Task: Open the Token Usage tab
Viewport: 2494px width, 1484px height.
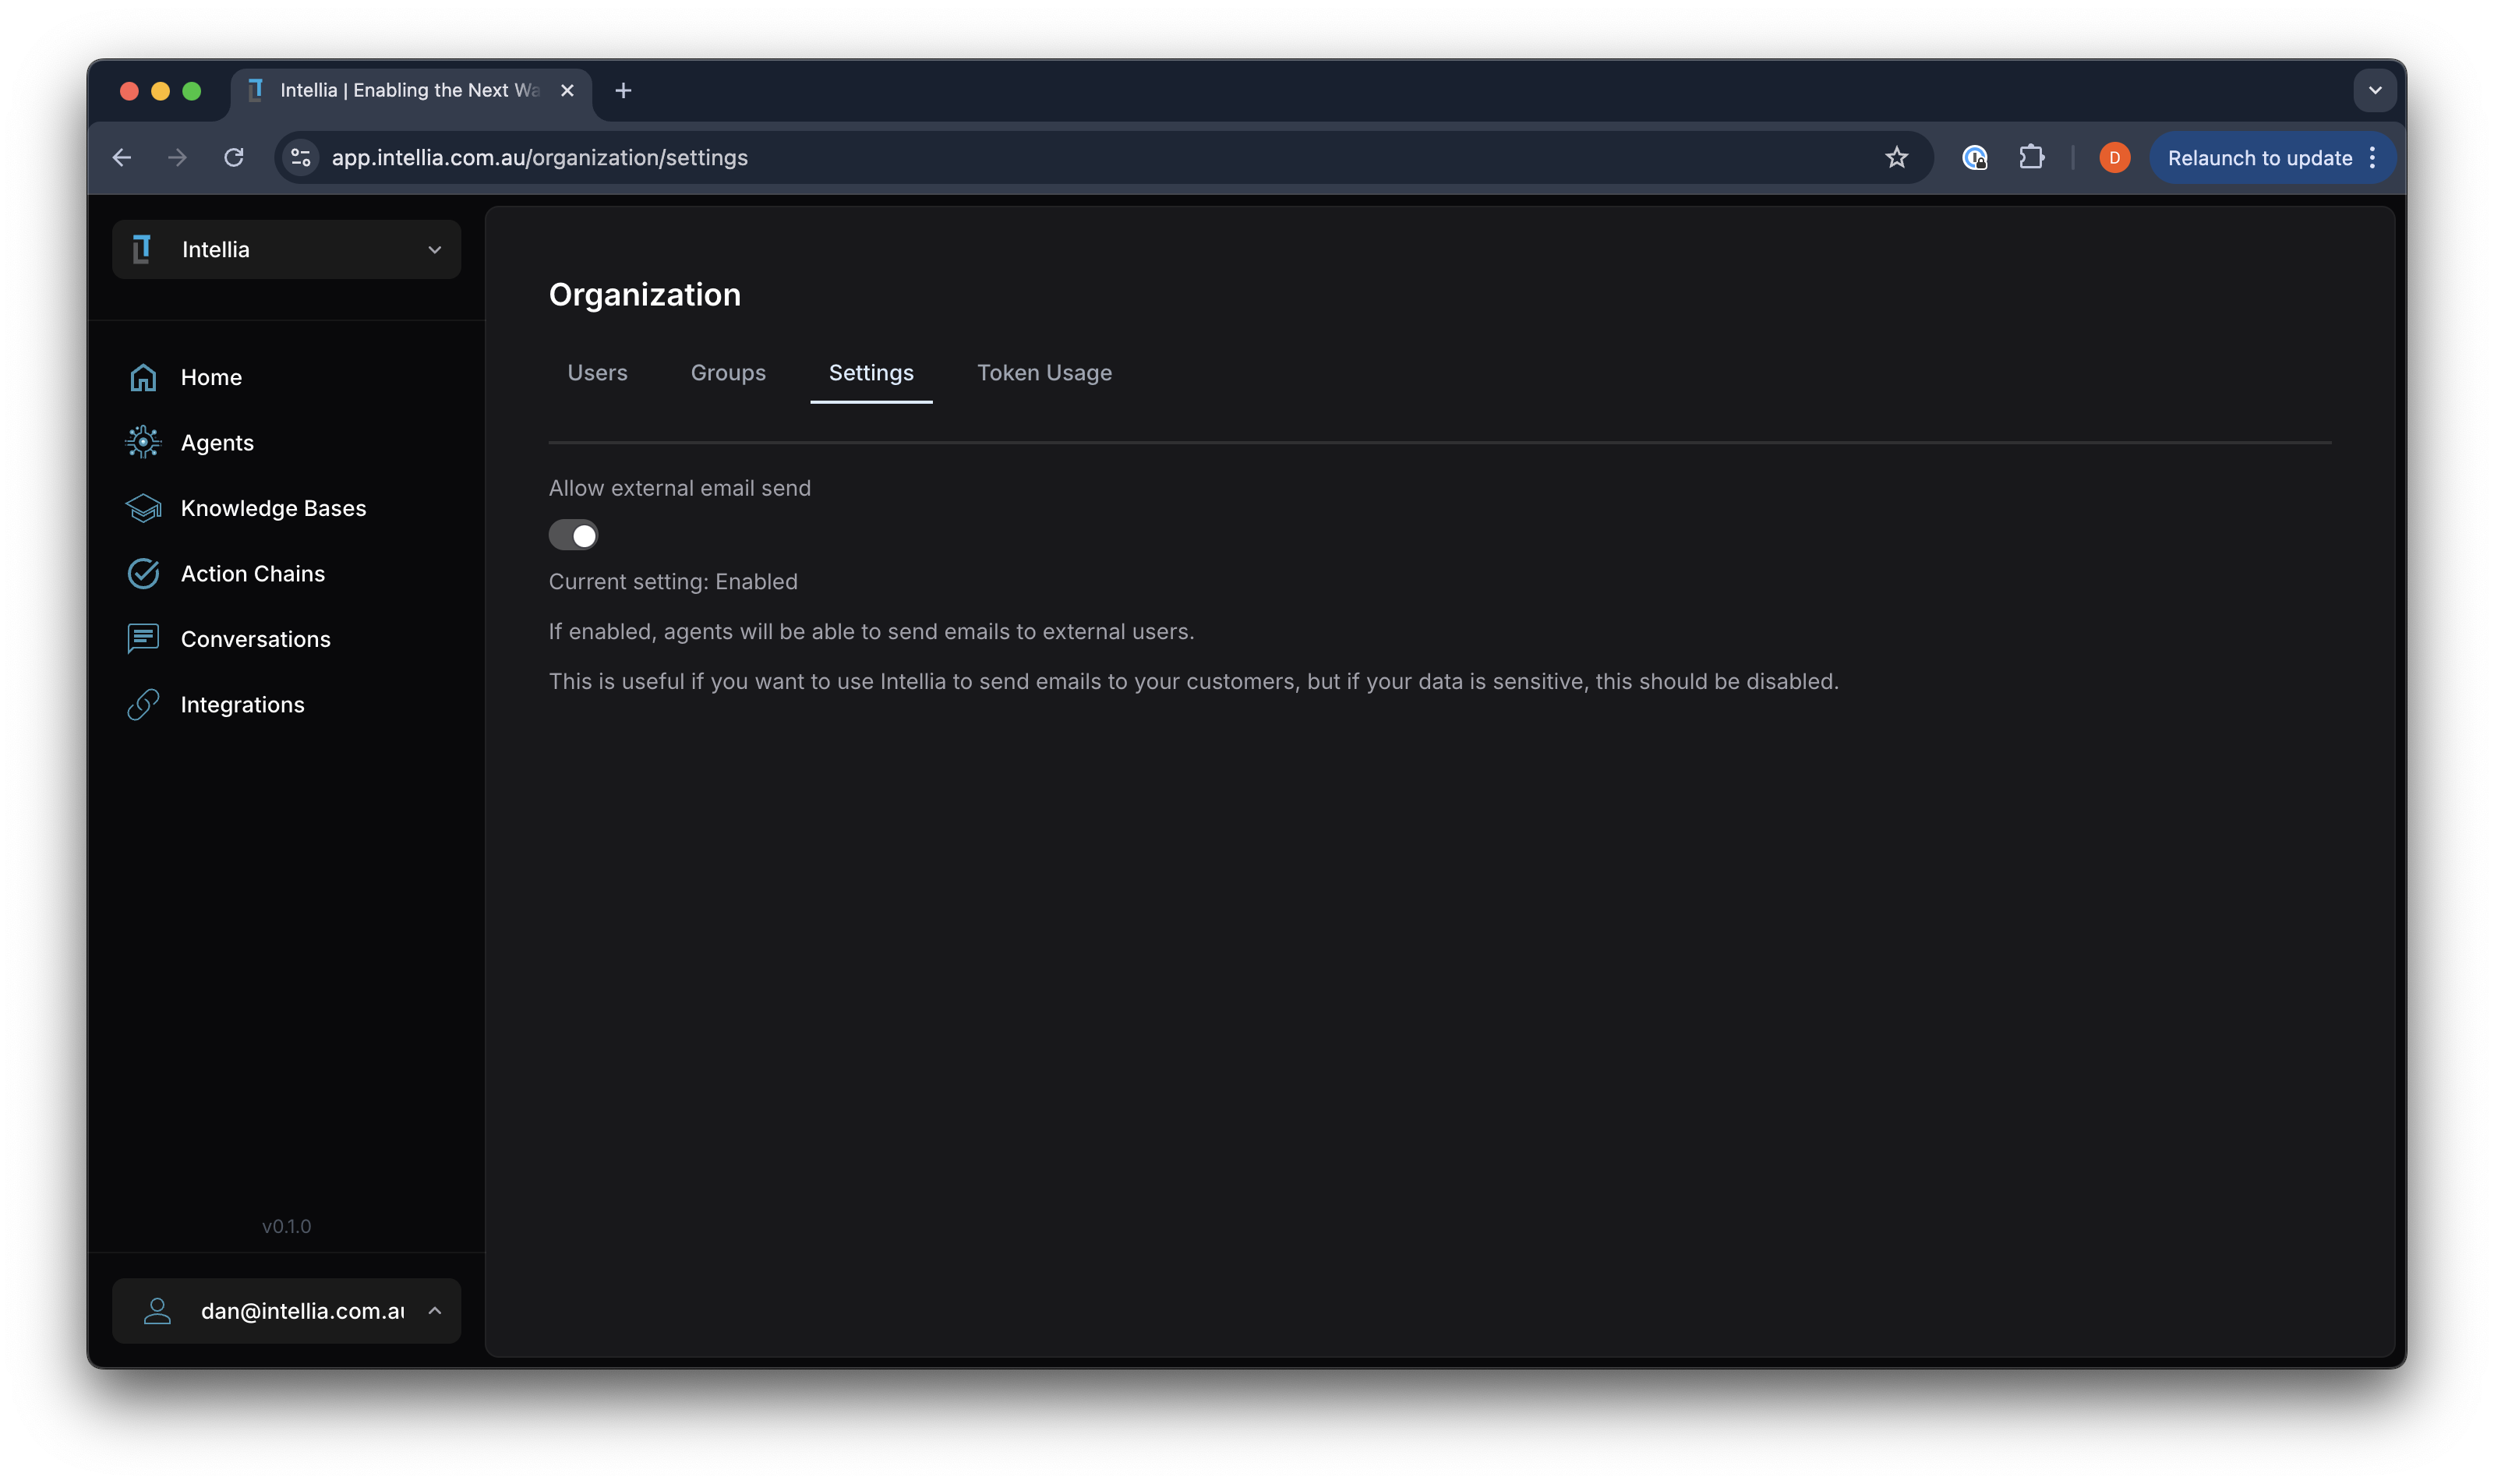Action: (1044, 372)
